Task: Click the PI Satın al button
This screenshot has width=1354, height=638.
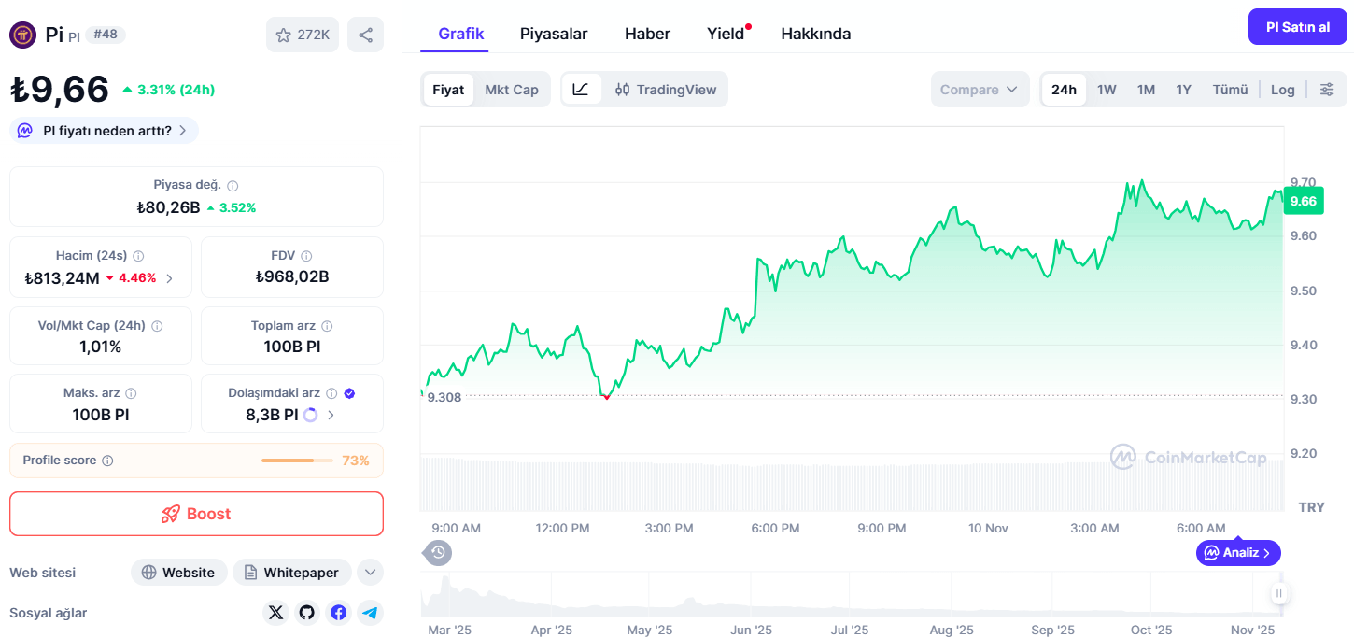Action: 1298,27
